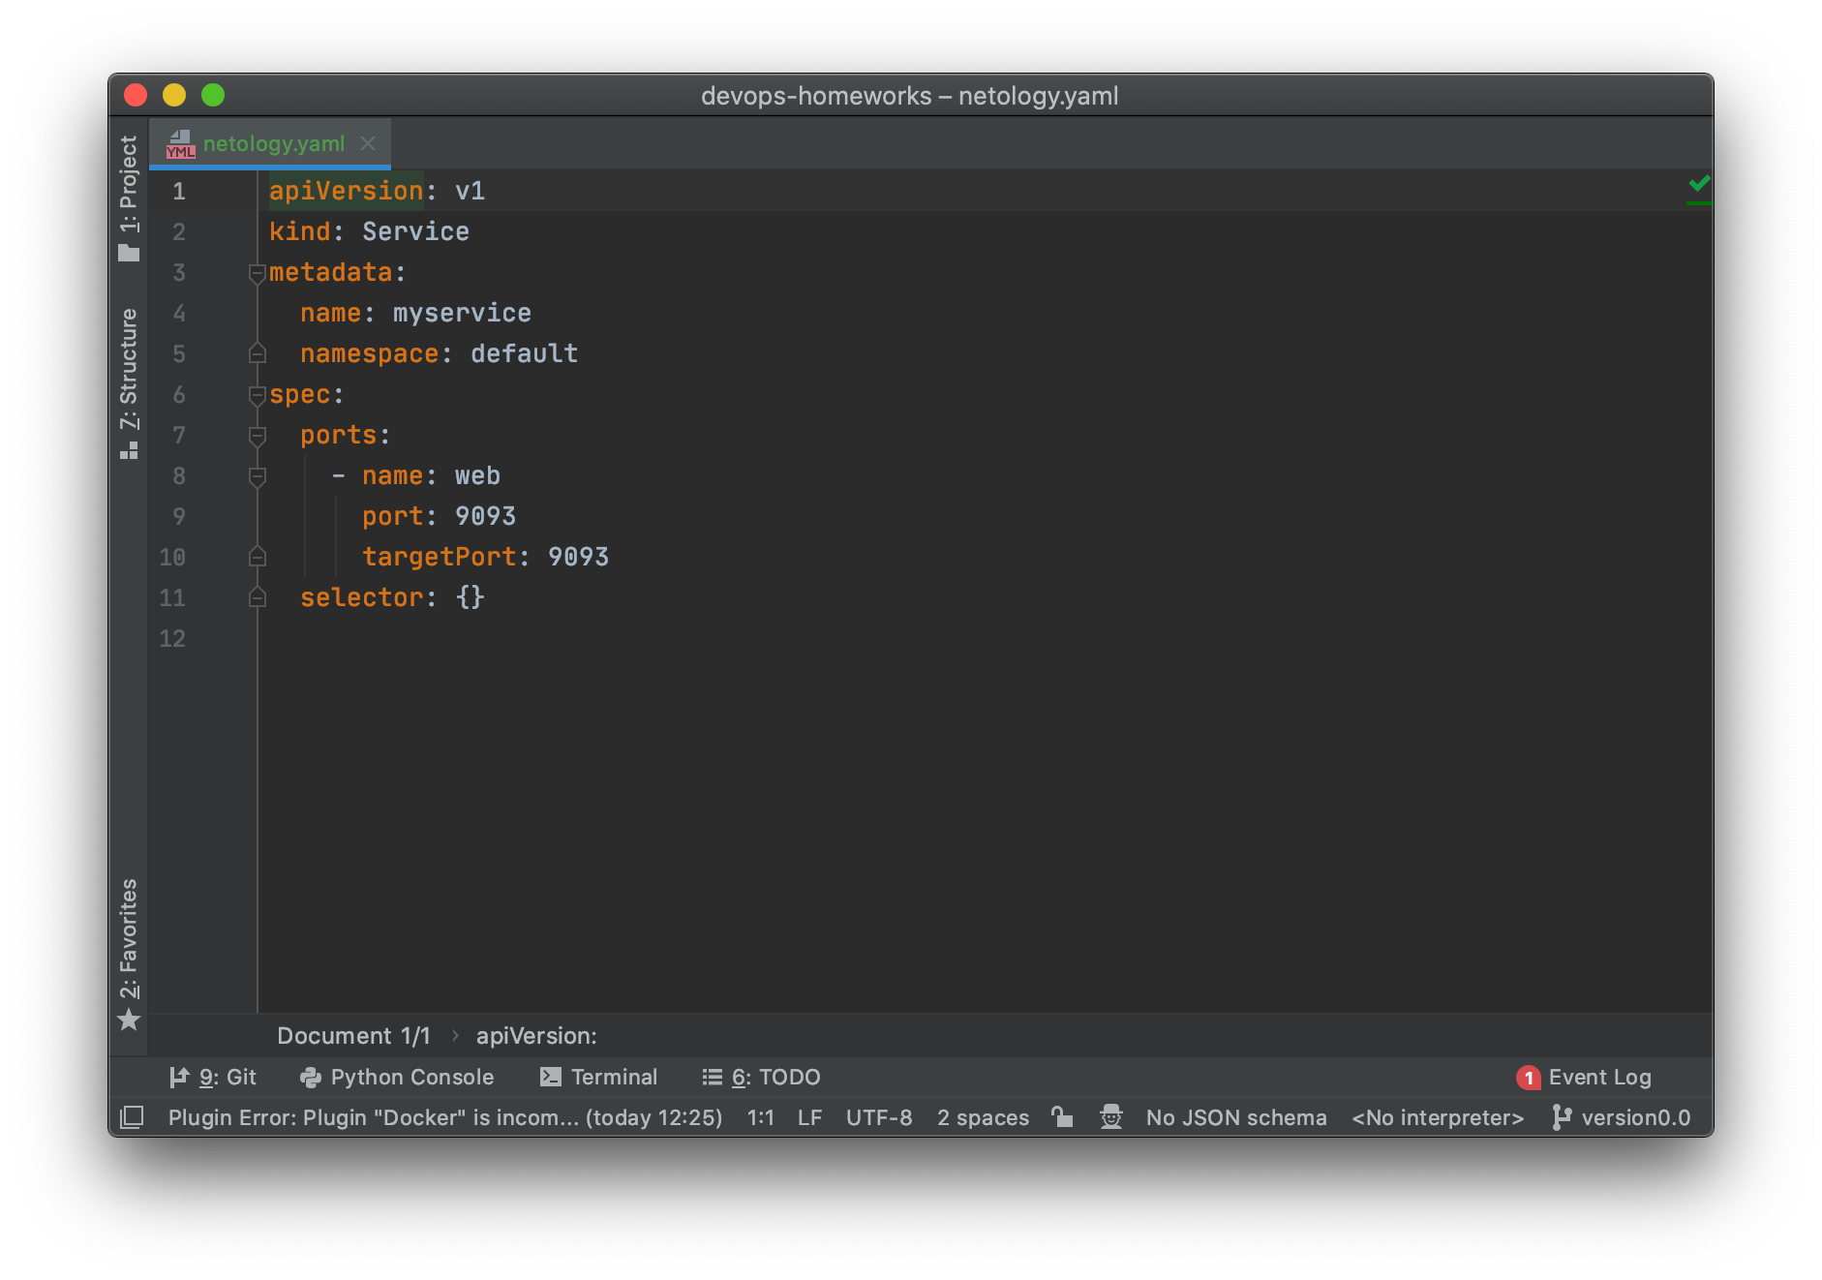The image size is (1822, 1280).
Task: Collapse the ports list item fold marker
Action: click(x=257, y=476)
